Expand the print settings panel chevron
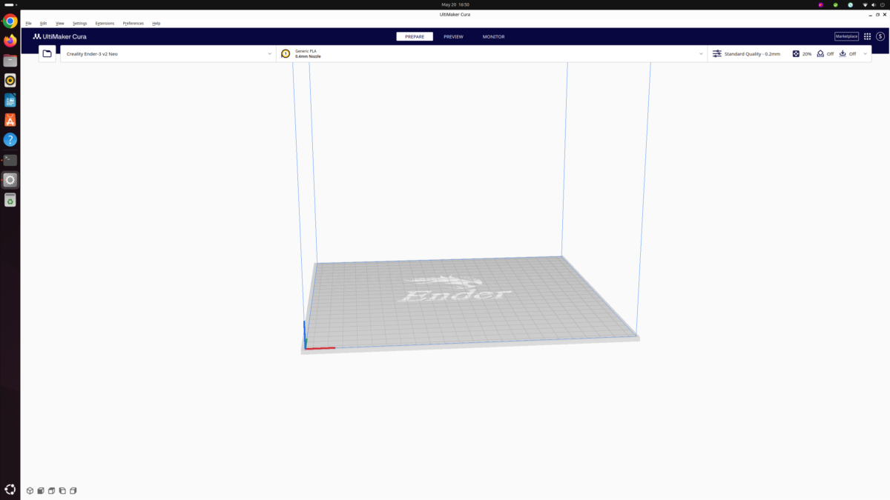The image size is (890, 500). pyautogui.click(x=865, y=53)
